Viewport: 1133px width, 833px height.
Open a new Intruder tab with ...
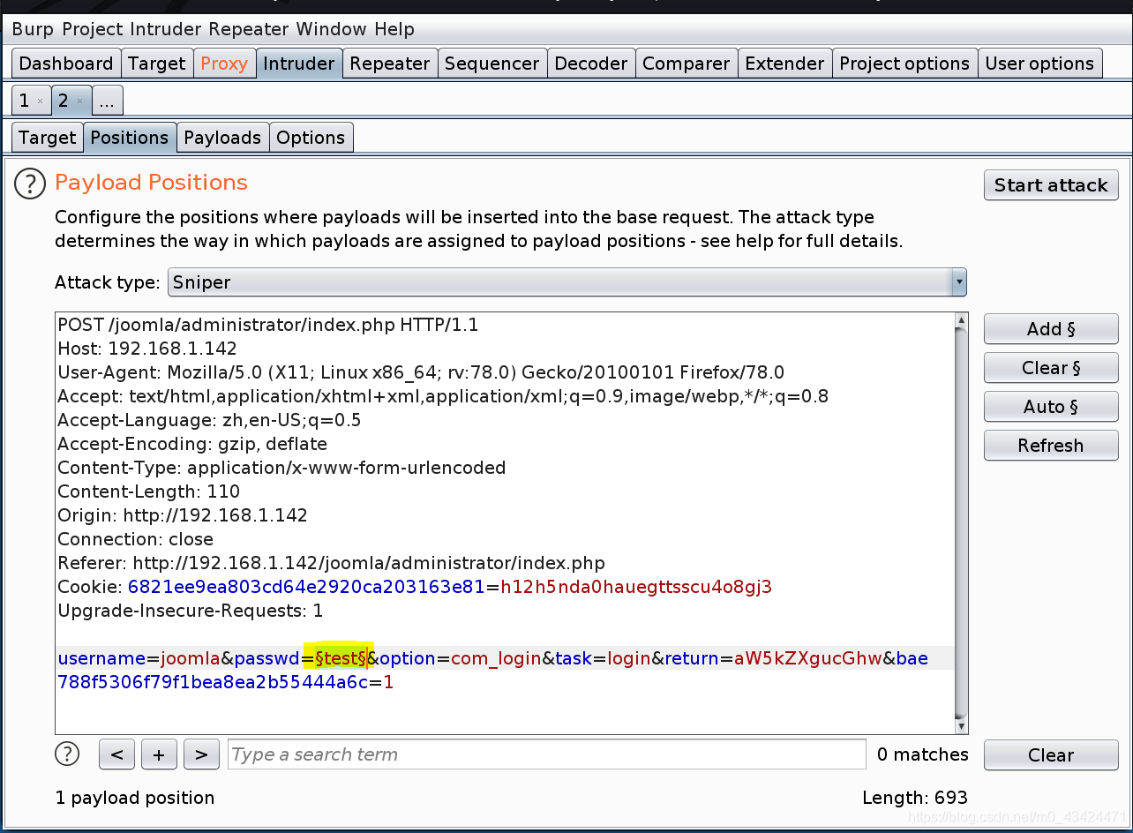107,101
